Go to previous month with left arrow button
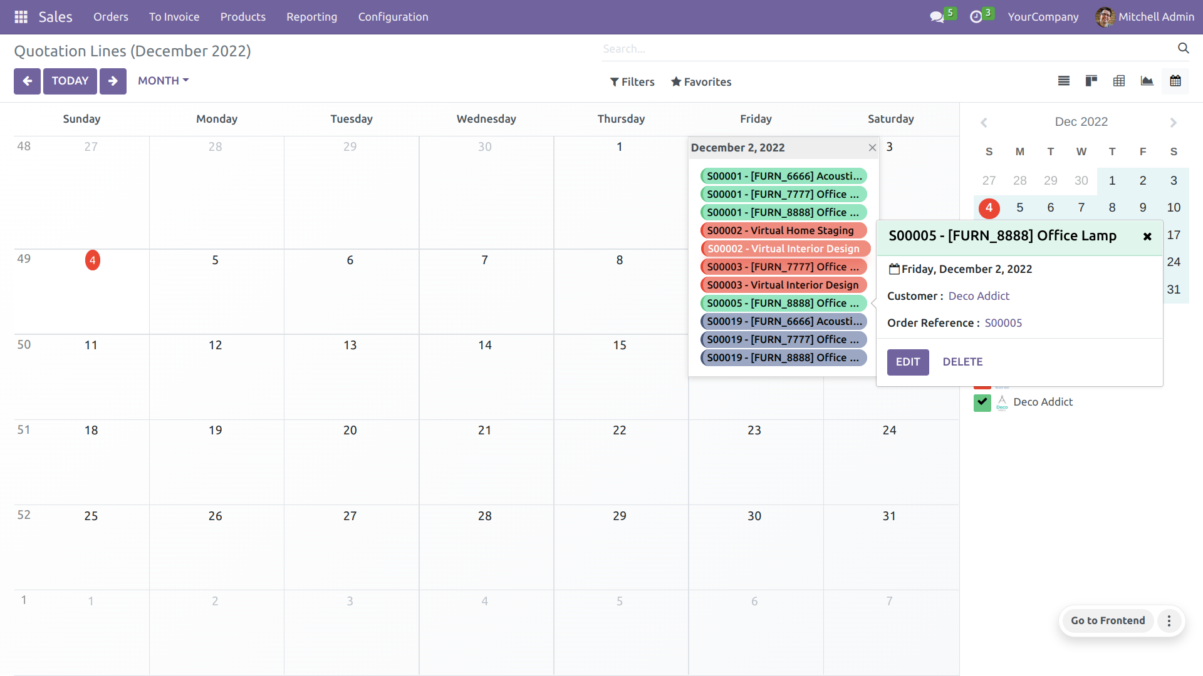The width and height of the screenshot is (1203, 676). pos(27,81)
